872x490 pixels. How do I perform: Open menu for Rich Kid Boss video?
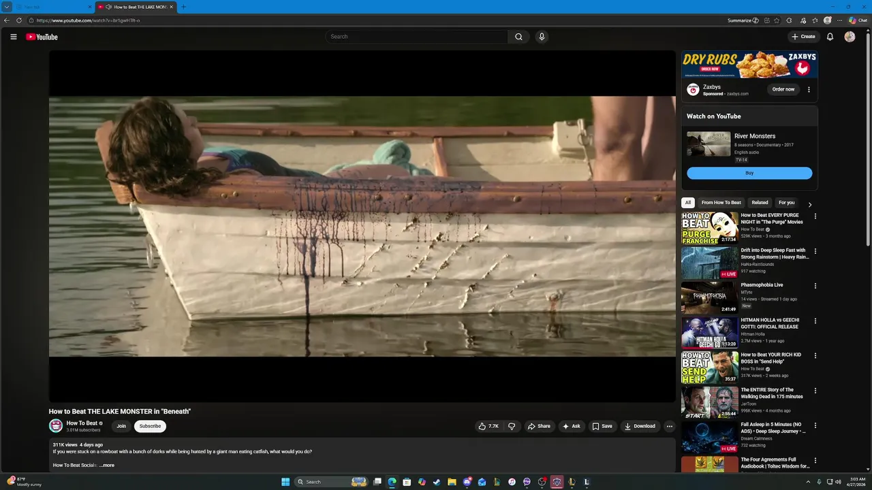pos(815,356)
